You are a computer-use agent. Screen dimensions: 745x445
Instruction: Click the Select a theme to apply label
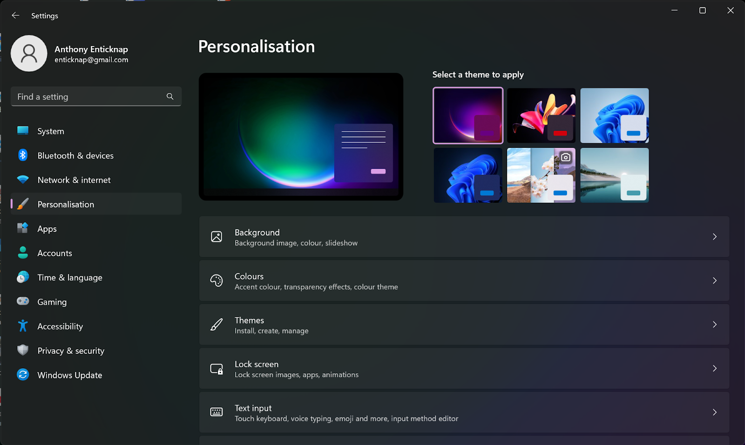[x=478, y=75]
